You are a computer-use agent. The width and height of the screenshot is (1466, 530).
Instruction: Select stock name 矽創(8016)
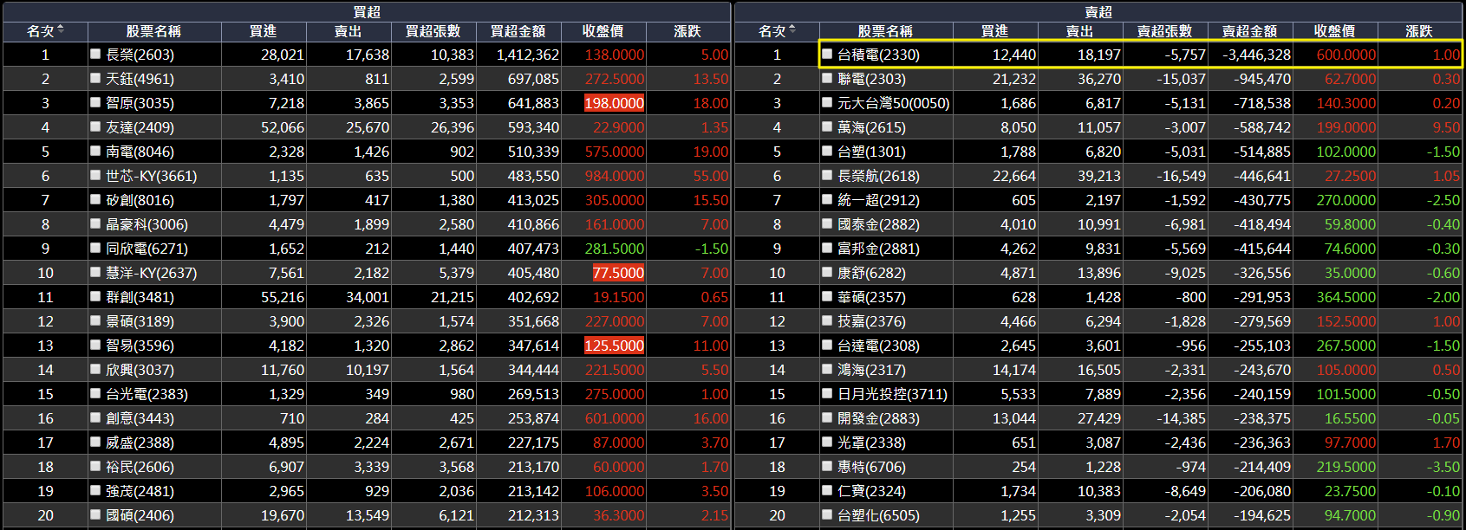(x=140, y=200)
